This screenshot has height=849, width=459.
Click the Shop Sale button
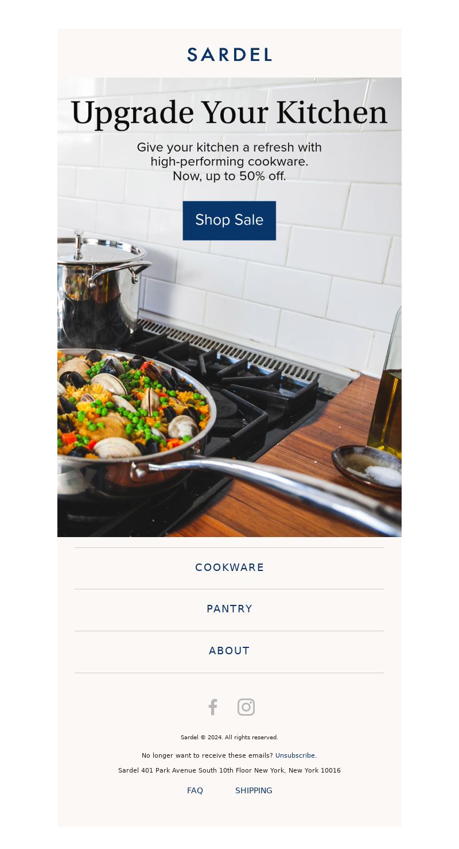(x=229, y=221)
